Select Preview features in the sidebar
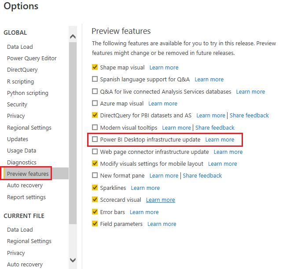This screenshot has width=294, height=269. [x=28, y=174]
